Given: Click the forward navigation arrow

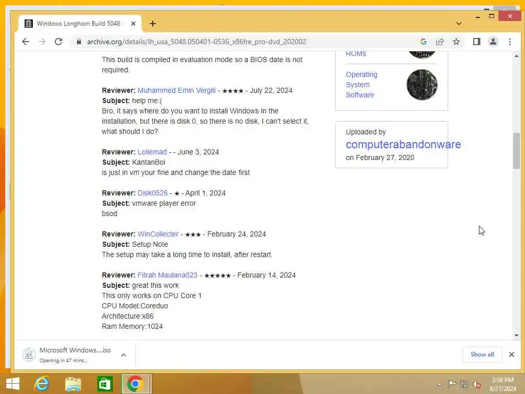Looking at the screenshot, I should click(42, 42).
